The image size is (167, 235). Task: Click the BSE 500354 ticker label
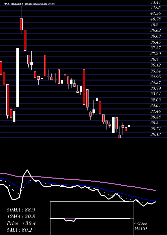coord(13,4)
